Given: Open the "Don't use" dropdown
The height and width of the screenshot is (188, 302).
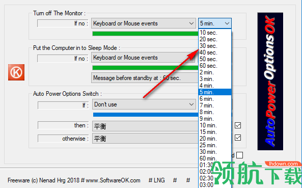Looking at the screenshot, I should coord(144,104).
